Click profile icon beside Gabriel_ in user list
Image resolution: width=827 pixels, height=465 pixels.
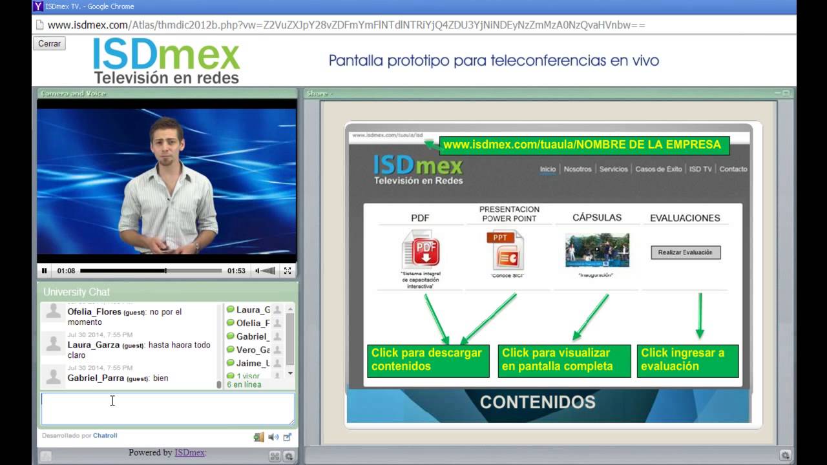pyautogui.click(x=277, y=336)
